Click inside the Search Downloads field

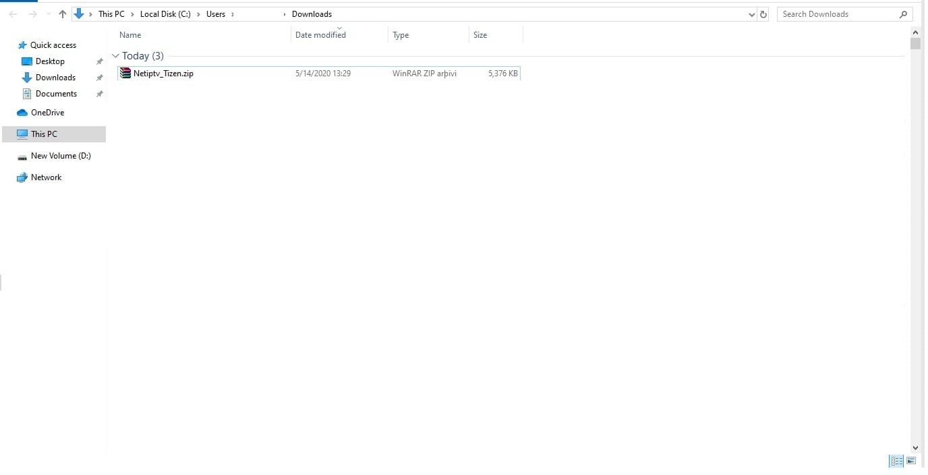836,14
